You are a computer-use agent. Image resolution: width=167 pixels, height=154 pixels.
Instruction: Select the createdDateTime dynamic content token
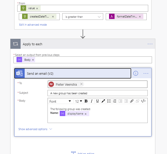coord(39,17)
